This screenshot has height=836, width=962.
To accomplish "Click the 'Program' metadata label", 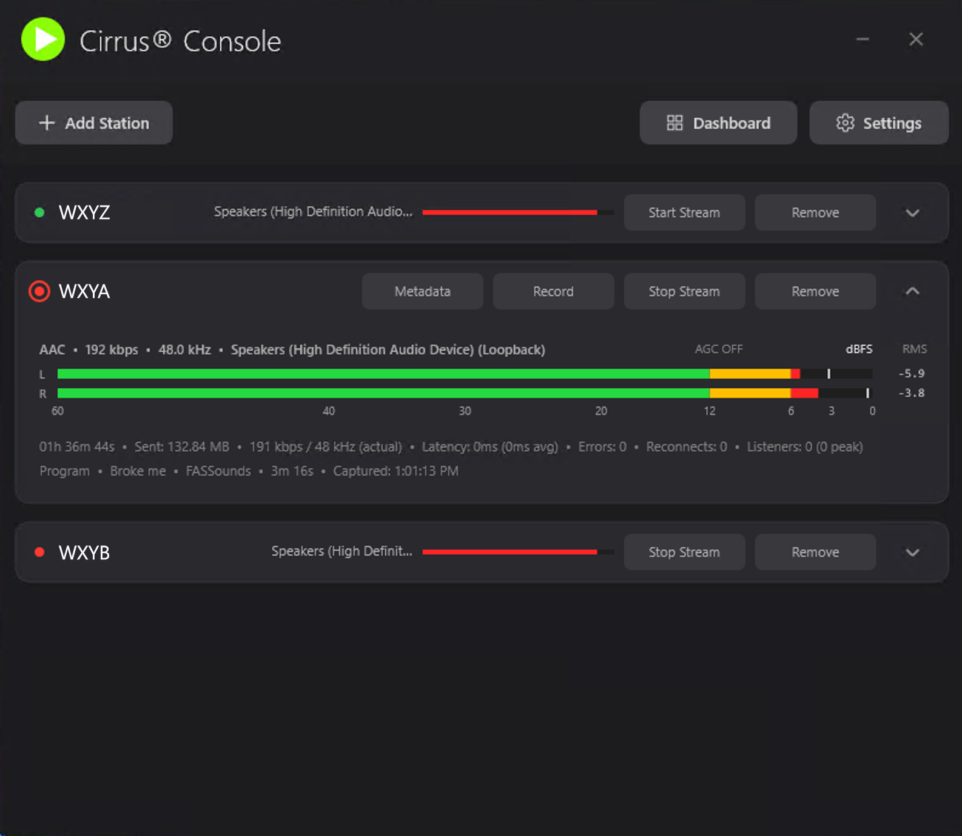I will (x=64, y=471).
